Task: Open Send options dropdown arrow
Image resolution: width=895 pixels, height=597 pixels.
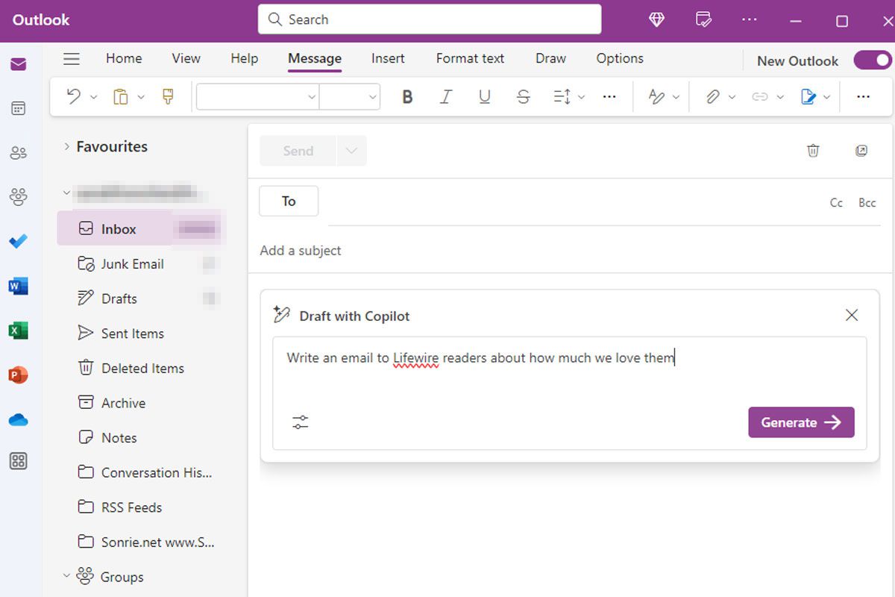Action: point(351,151)
